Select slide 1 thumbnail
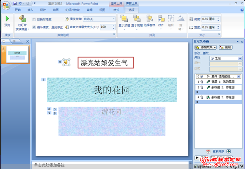 click(x=17, y=54)
